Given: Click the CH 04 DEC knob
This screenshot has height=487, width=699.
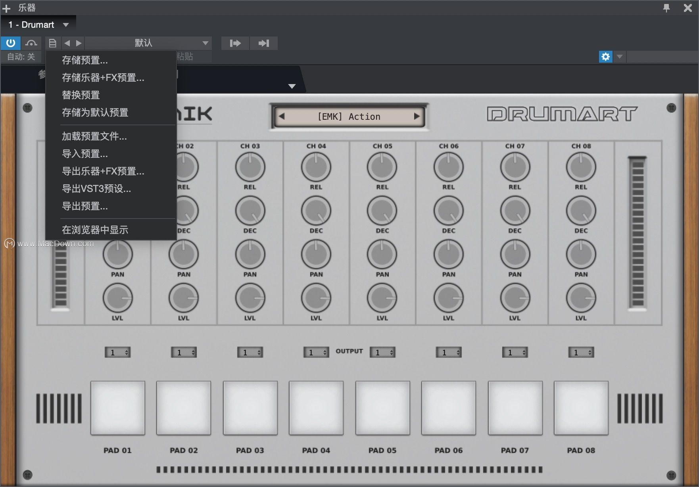Looking at the screenshot, I should [x=316, y=211].
